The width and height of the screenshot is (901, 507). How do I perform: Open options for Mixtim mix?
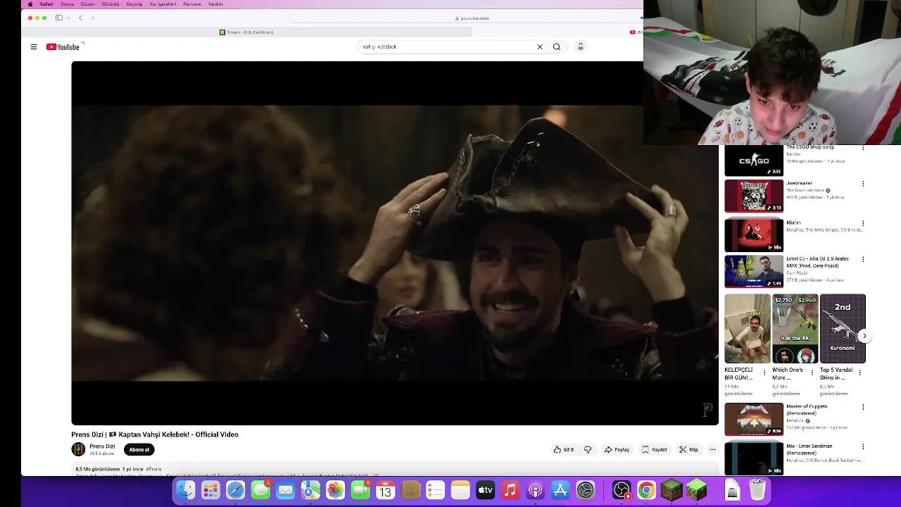point(863,223)
